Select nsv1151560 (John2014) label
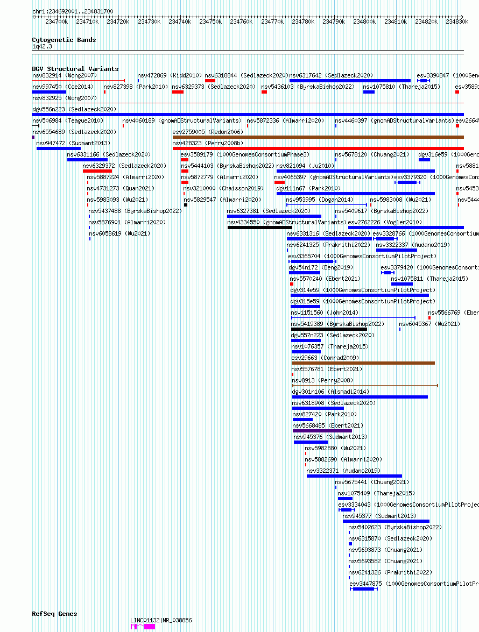 (x=325, y=313)
